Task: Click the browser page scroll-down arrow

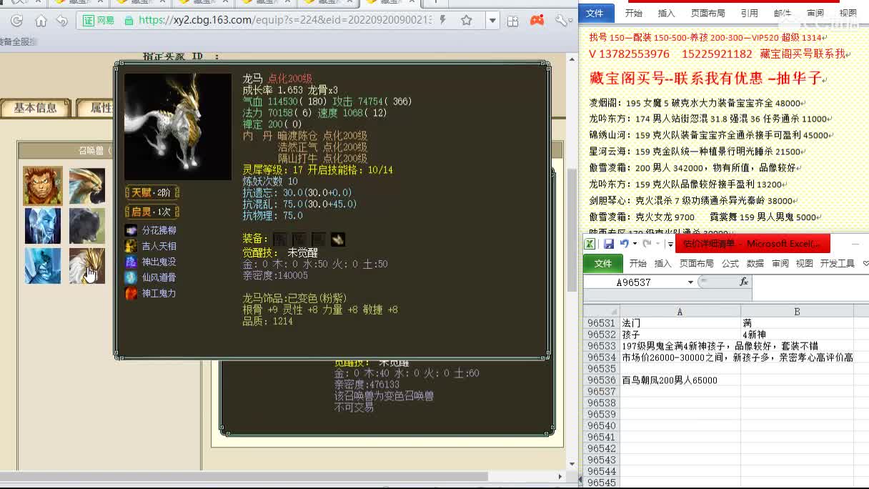Action: (572, 464)
